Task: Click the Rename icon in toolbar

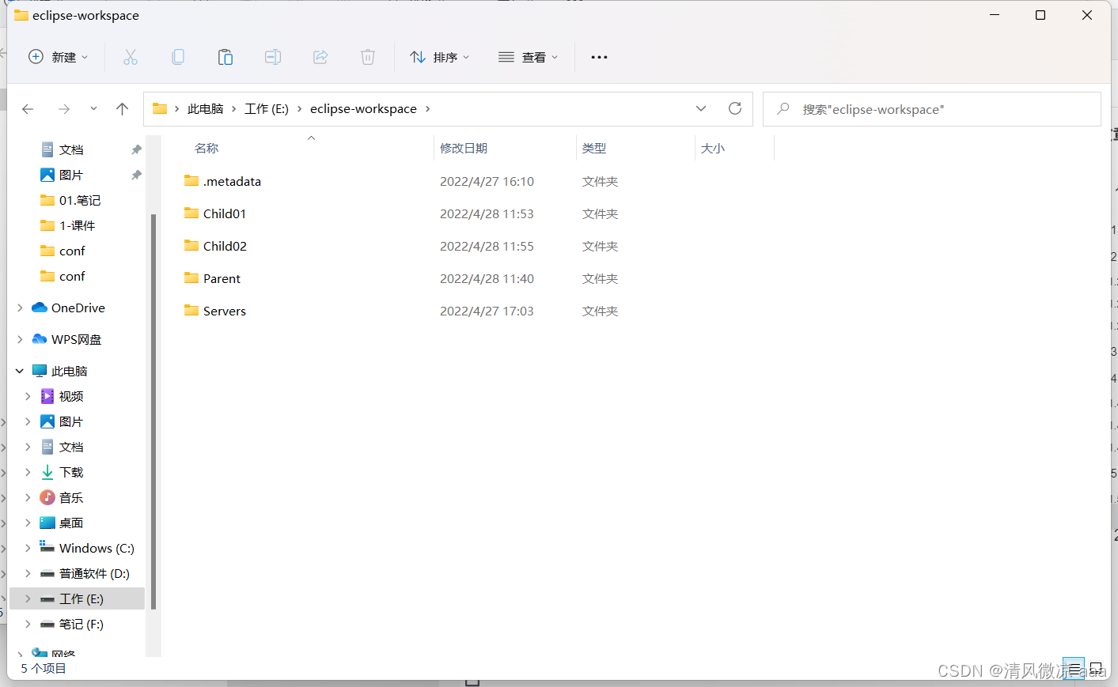Action: pos(273,57)
